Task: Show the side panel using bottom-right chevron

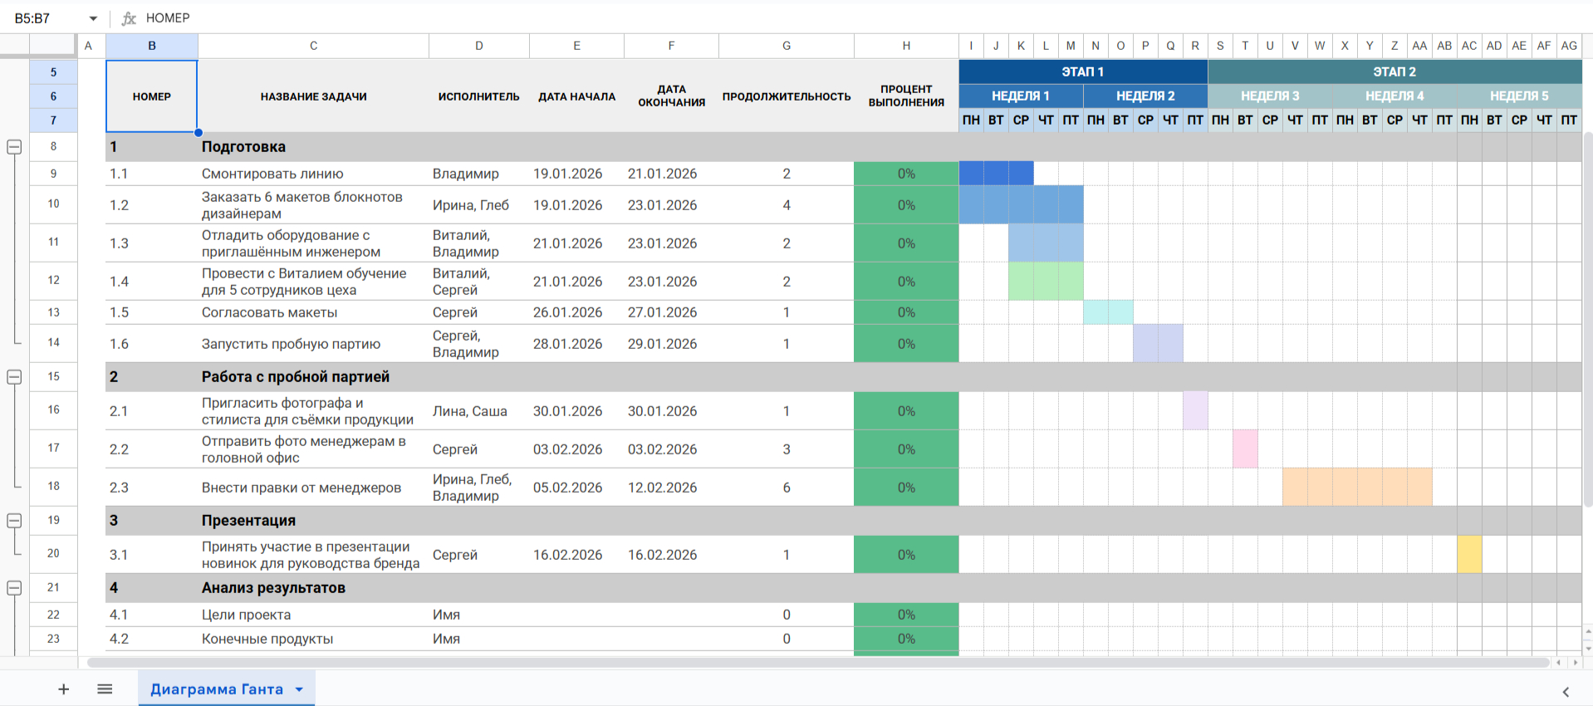Action: (x=1566, y=691)
